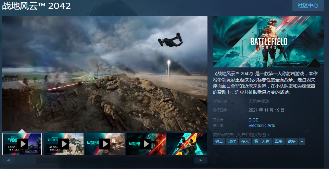Play the third Battlefield 2042 video thumbnail

click(x=105, y=144)
